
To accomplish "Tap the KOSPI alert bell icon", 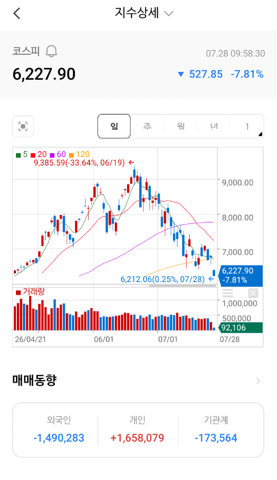I will 52,51.
